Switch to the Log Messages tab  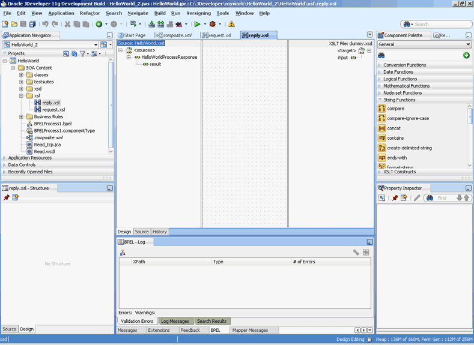click(x=175, y=321)
